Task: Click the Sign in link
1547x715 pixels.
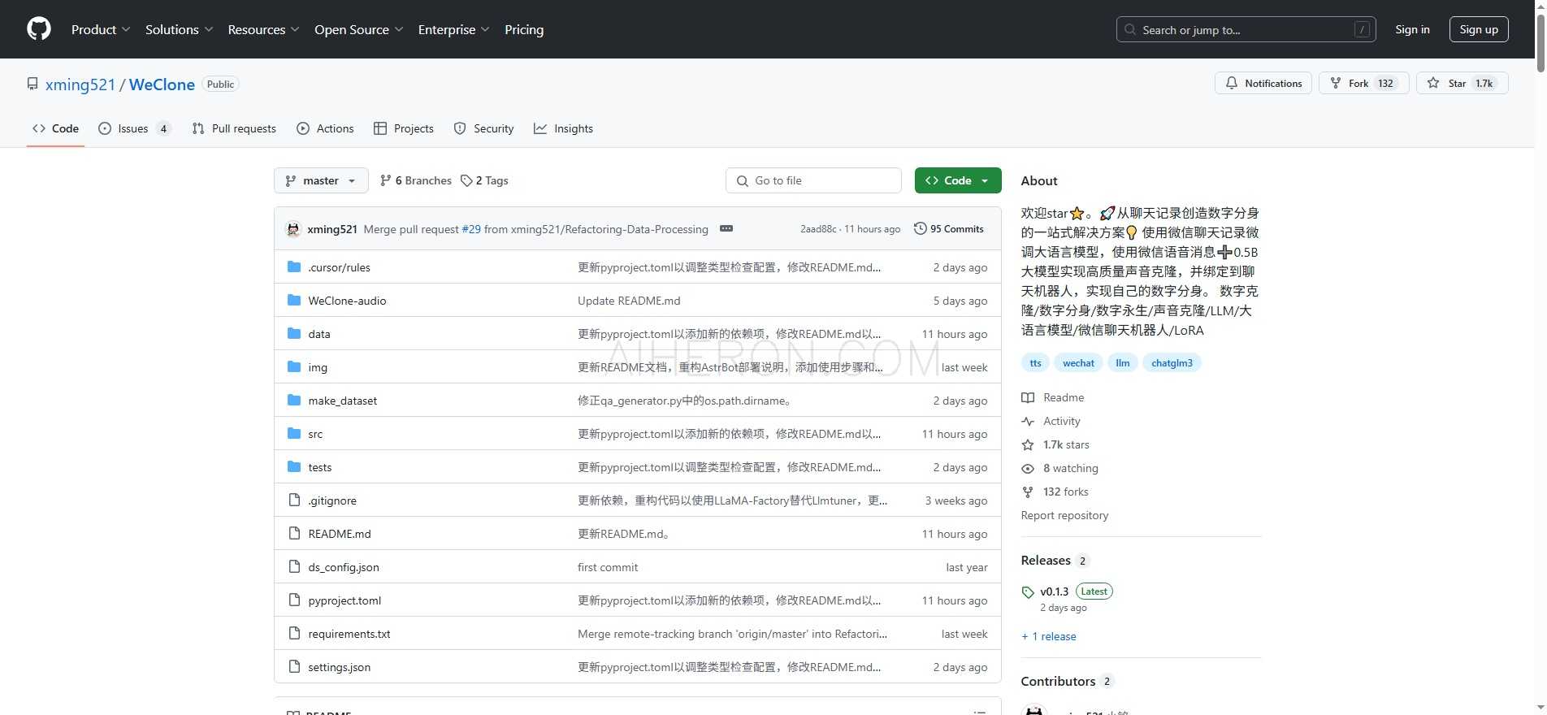Action: click(1412, 29)
